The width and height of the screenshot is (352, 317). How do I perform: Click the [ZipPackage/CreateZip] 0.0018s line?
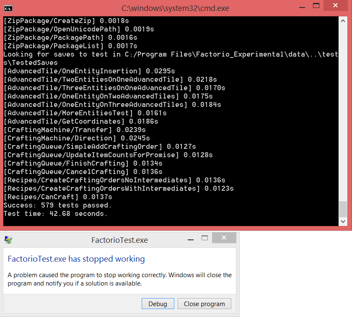[66, 21]
